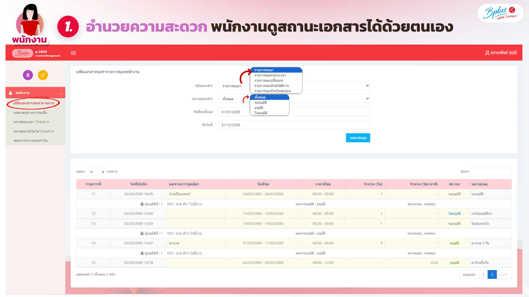Click the ค้นหา search input field
Screen dimensions: 529x297
pos(491,172)
